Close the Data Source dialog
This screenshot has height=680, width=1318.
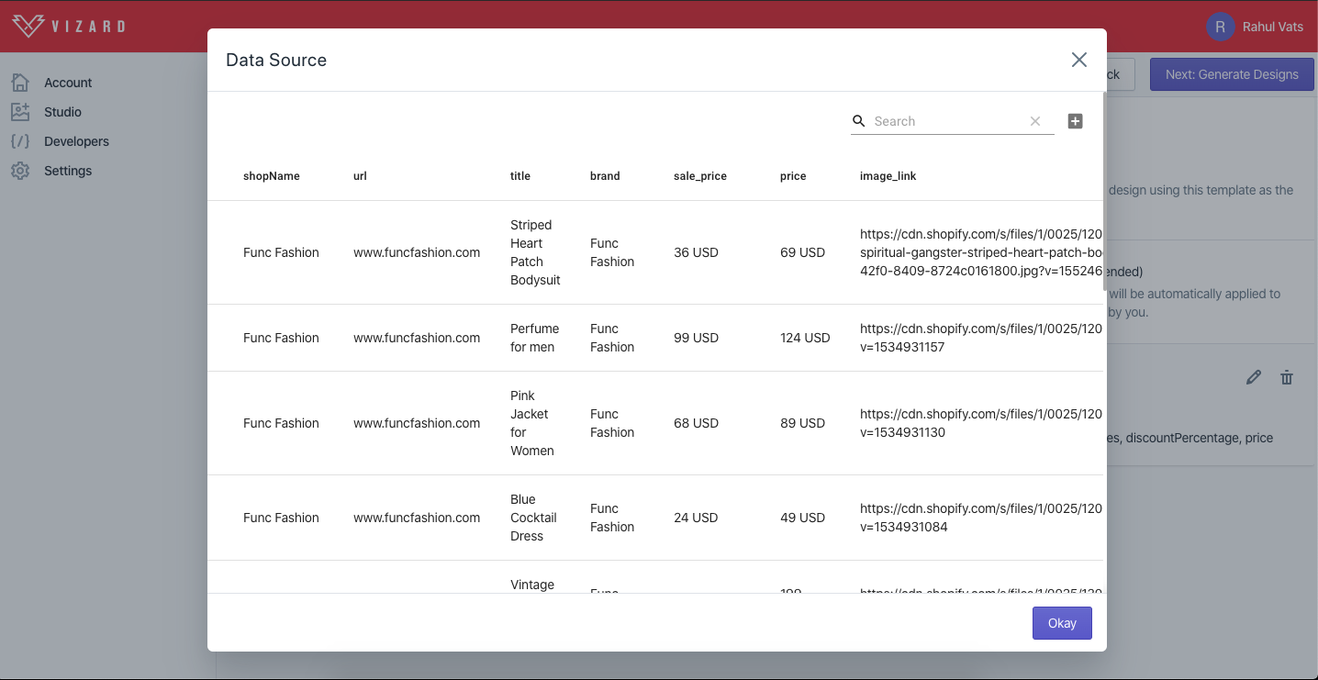(1078, 60)
